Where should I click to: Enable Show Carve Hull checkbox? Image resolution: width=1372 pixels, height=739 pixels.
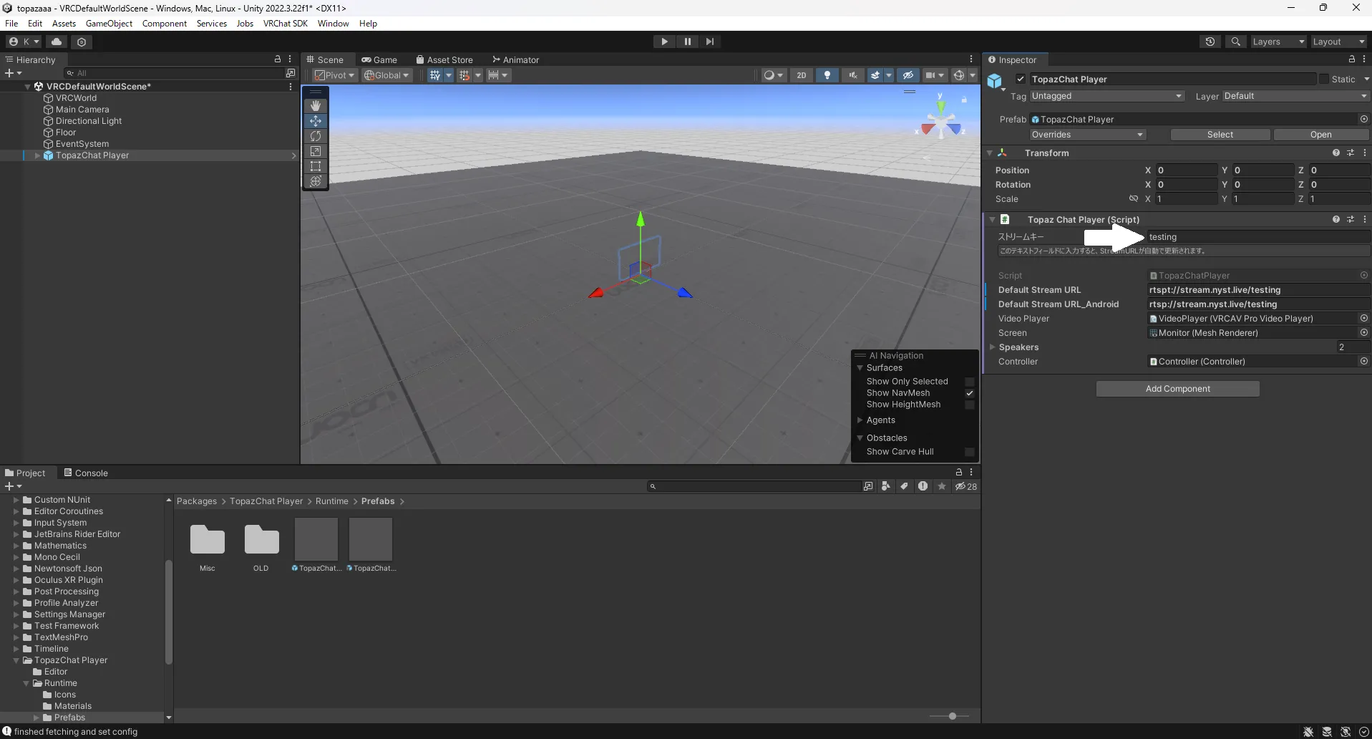tap(970, 452)
